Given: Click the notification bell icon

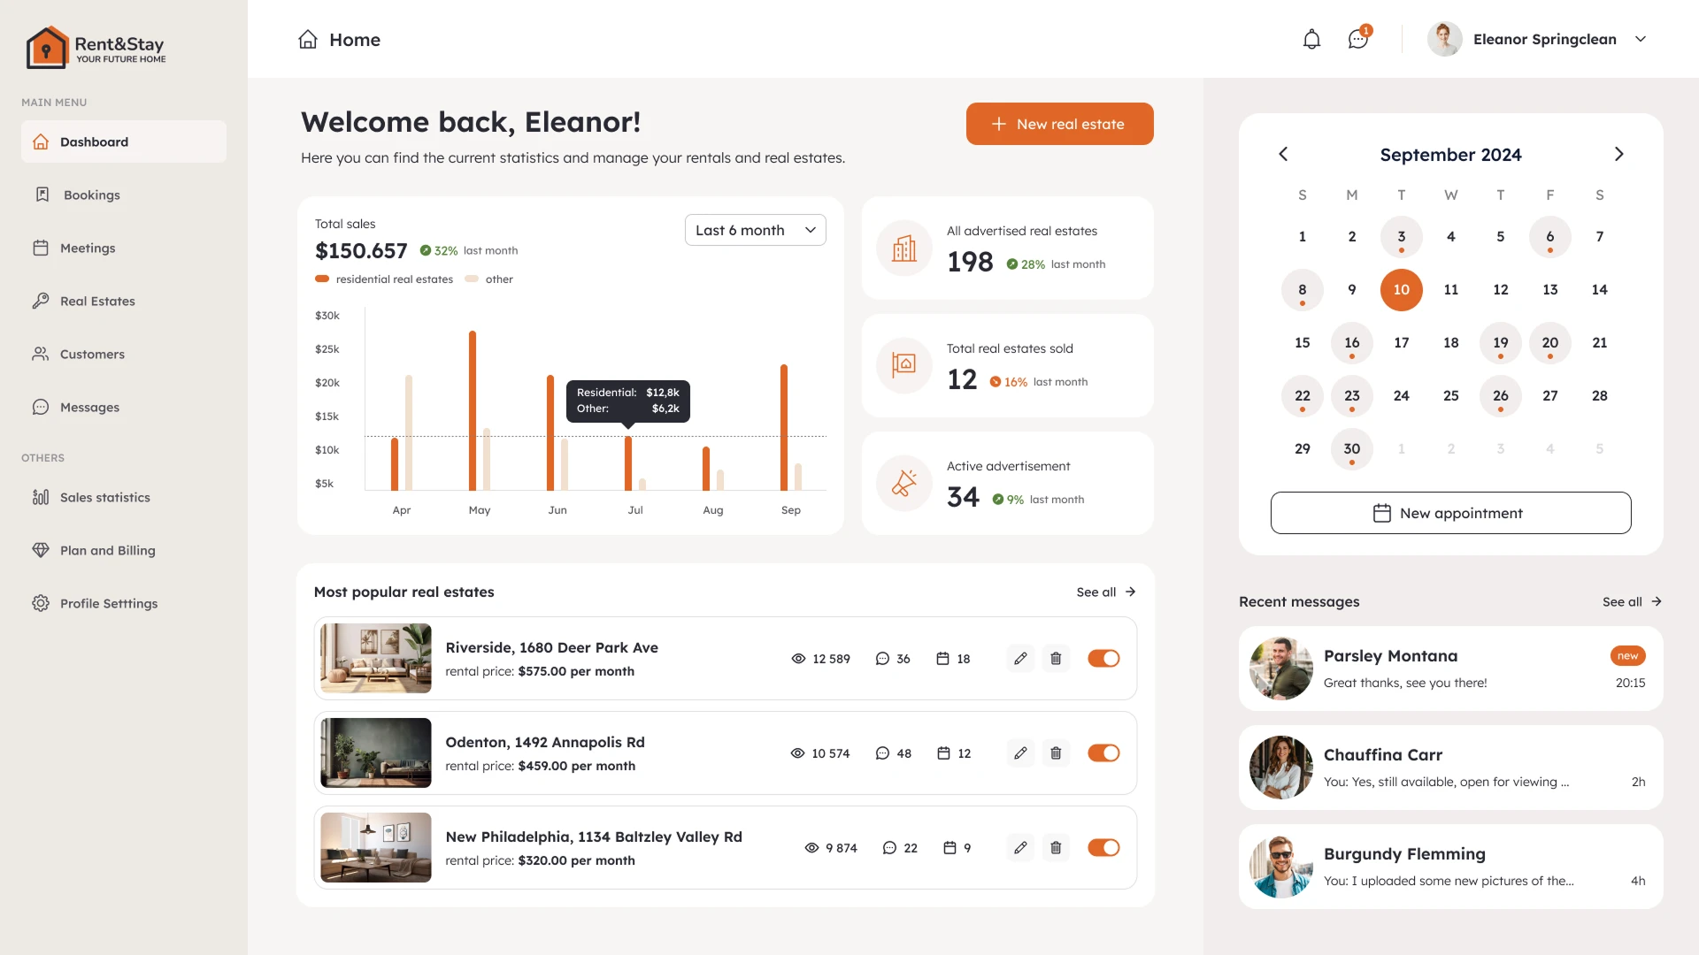Looking at the screenshot, I should pos(1311,39).
